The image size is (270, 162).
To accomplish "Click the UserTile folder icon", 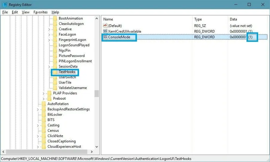I will pyautogui.click(x=55, y=82).
